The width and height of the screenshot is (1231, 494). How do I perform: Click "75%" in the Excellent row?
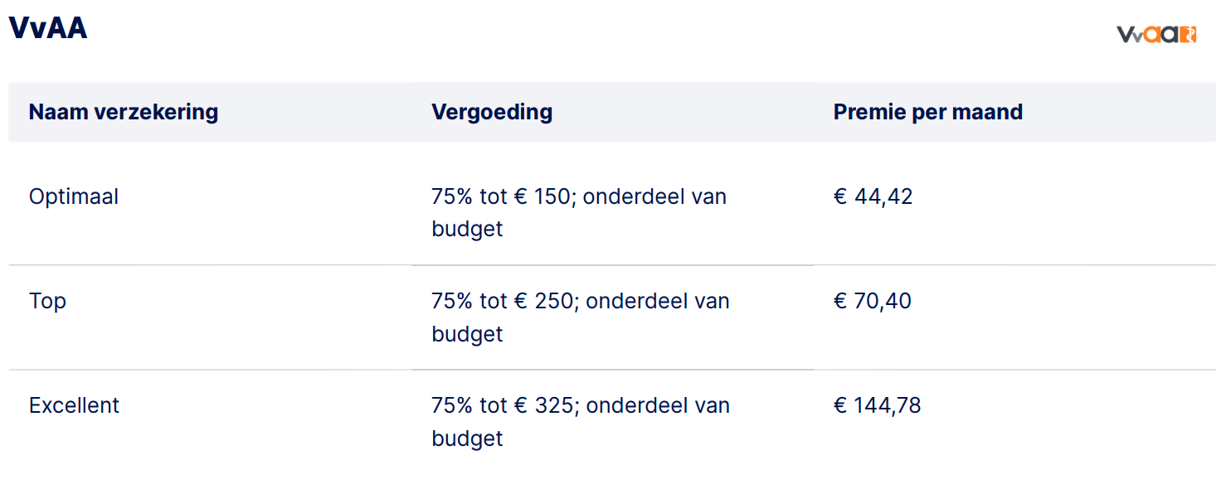click(x=452, y=405)
